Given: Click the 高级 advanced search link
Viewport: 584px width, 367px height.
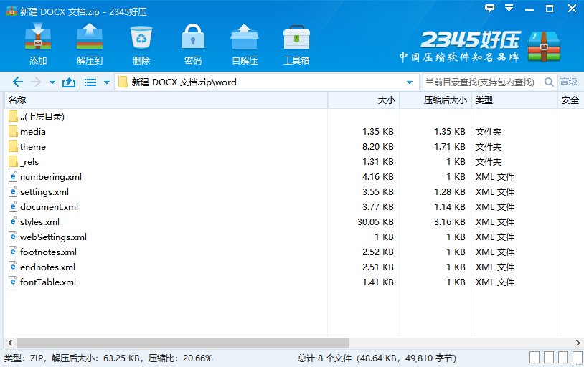Looking at the screenshot, I should (x=569, y=82).
